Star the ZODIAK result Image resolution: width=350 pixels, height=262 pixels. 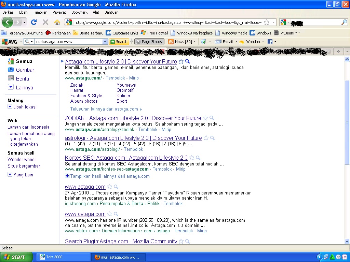(x=205, y=118)
